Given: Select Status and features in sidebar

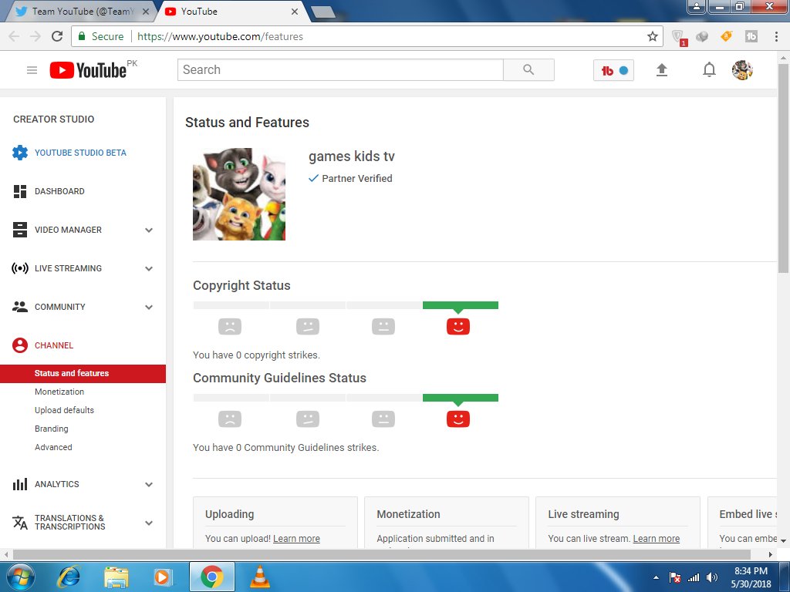Looking at the screenshot, I should (x=83, y=374).
